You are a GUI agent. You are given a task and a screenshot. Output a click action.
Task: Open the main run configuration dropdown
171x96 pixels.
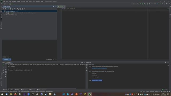click(135, 4)
